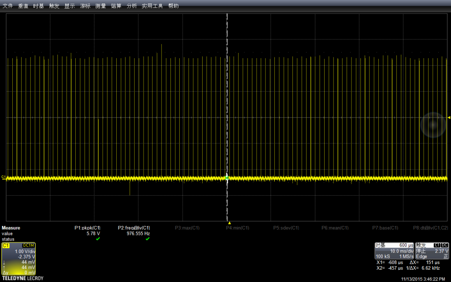Open the 触发 (Trigger) menu
The image size is (451, 282).
click(x=54, y=6)
